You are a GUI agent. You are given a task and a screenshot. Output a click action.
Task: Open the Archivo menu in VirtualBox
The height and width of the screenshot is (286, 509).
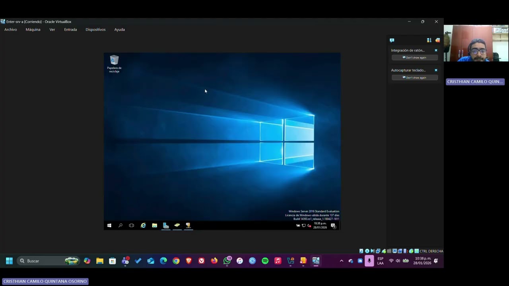11,29
